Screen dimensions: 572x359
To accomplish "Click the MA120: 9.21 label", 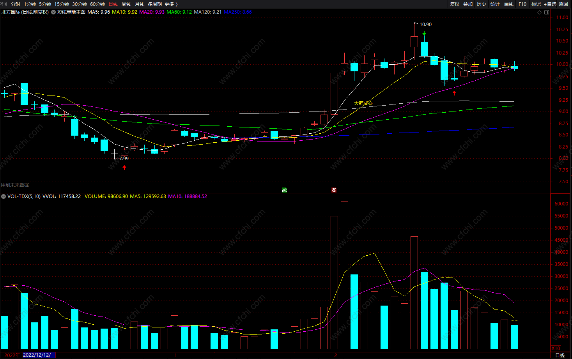I will pos(208,12).
